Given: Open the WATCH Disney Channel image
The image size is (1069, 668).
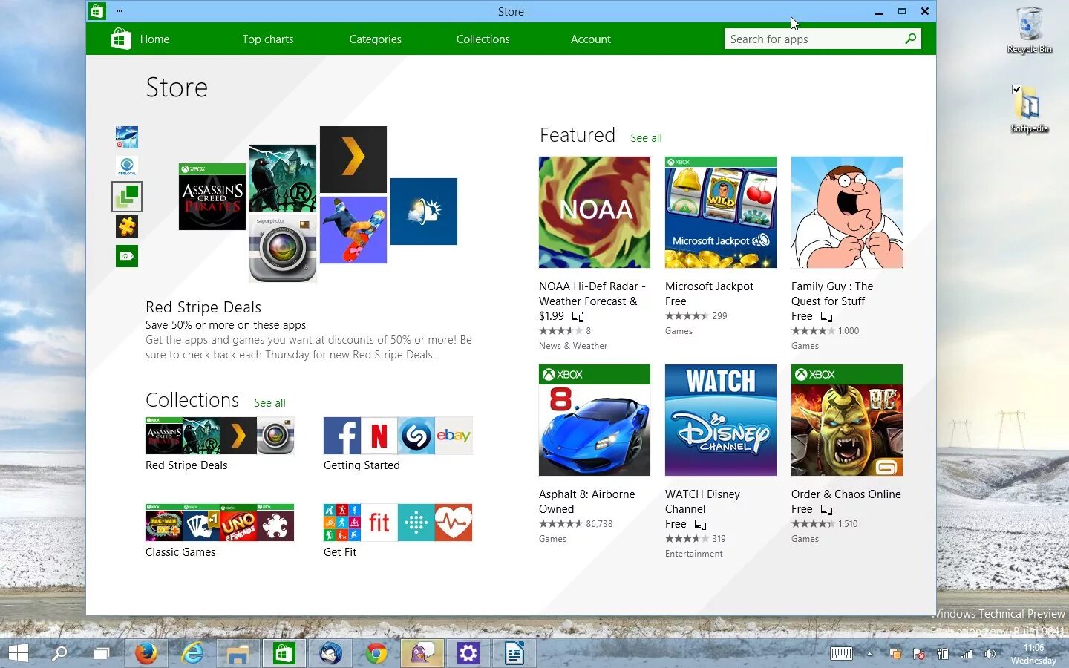Looking at the screenshot, I should click(x=721, y=420).
